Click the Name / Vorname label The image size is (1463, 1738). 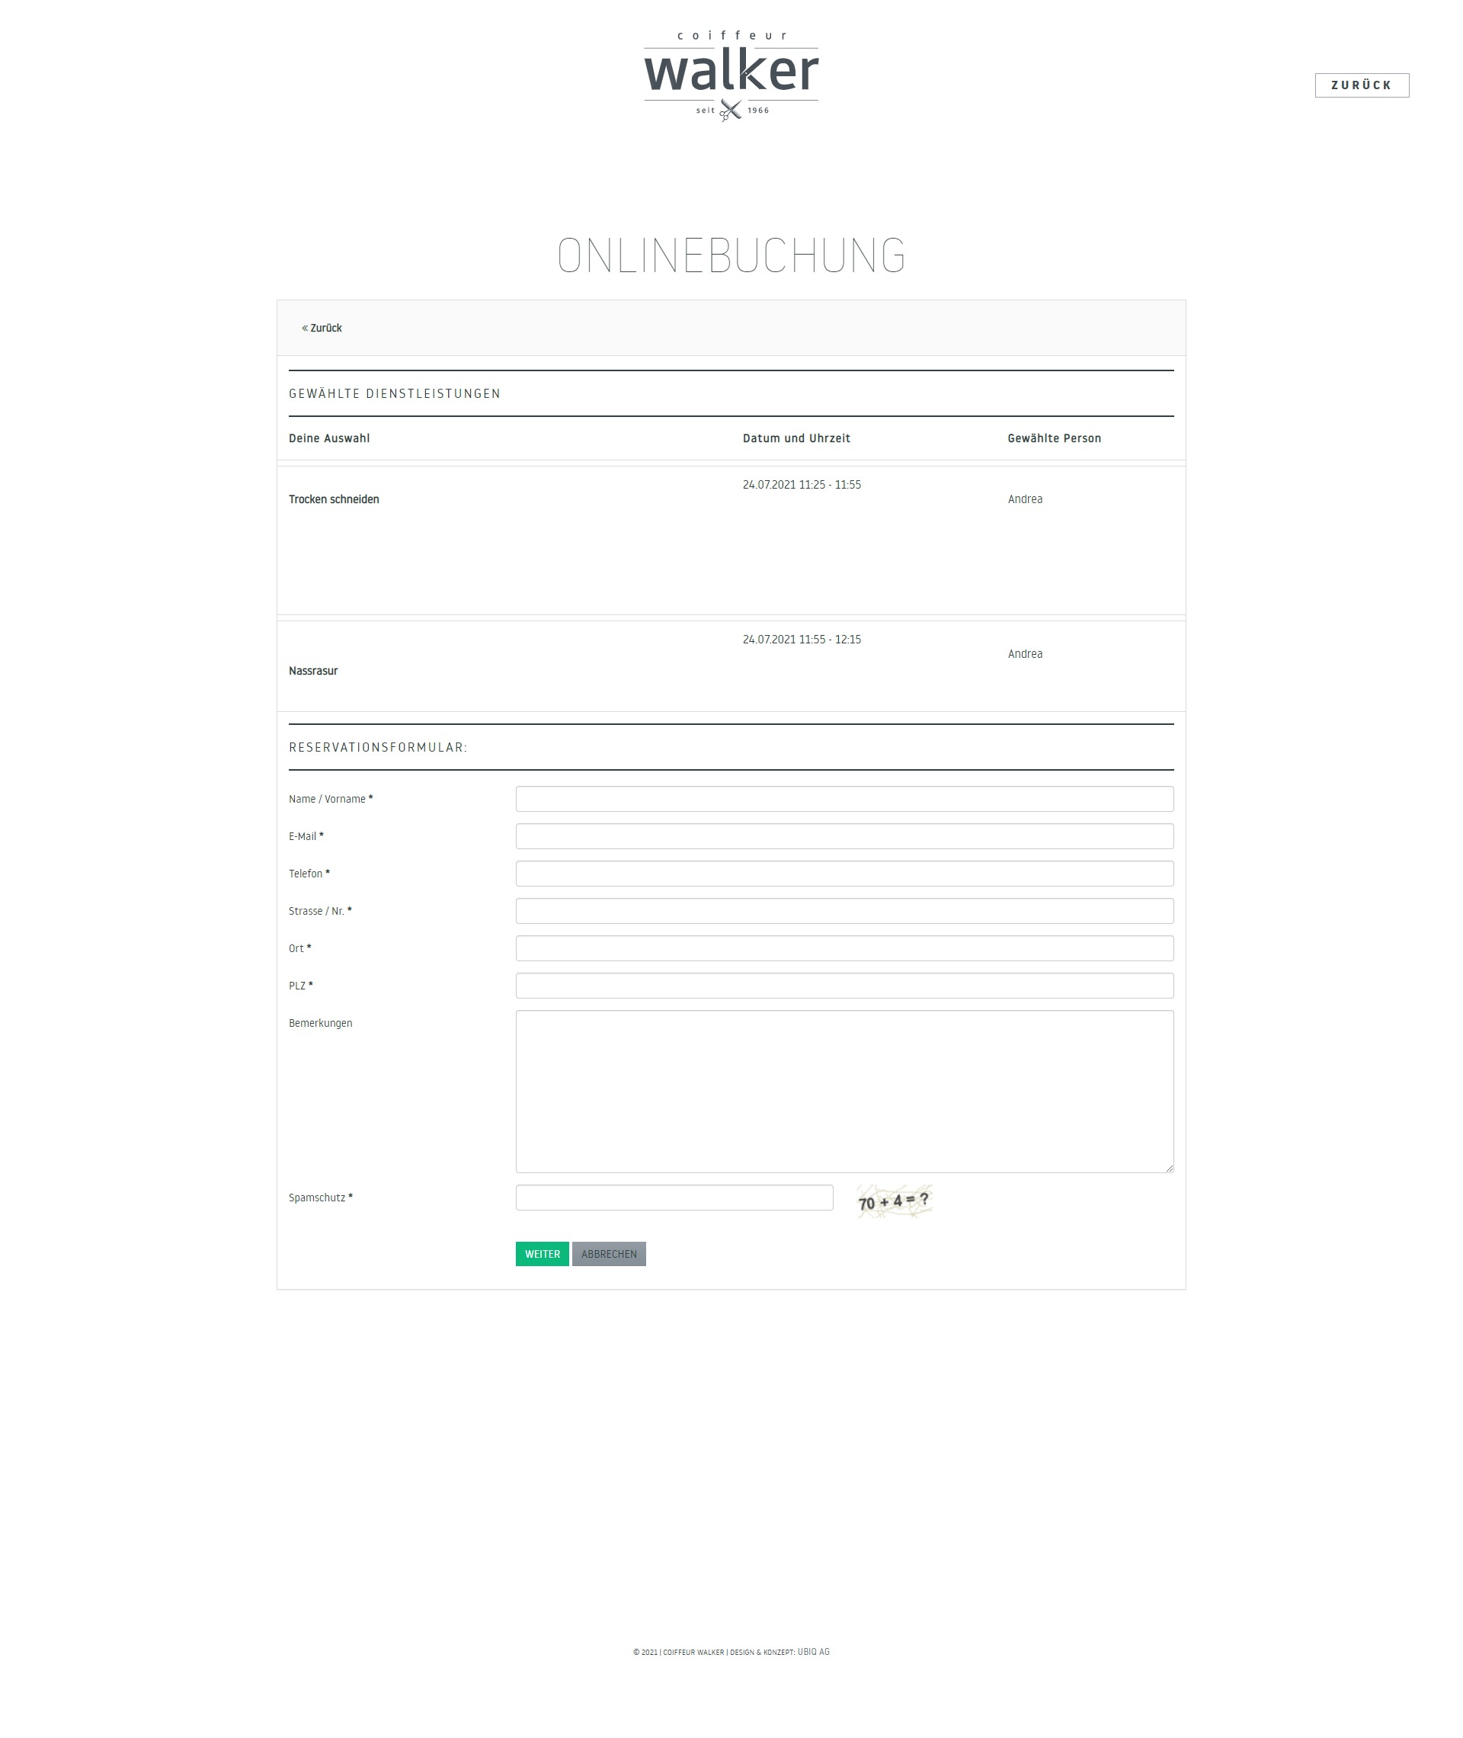pos(331,799)
